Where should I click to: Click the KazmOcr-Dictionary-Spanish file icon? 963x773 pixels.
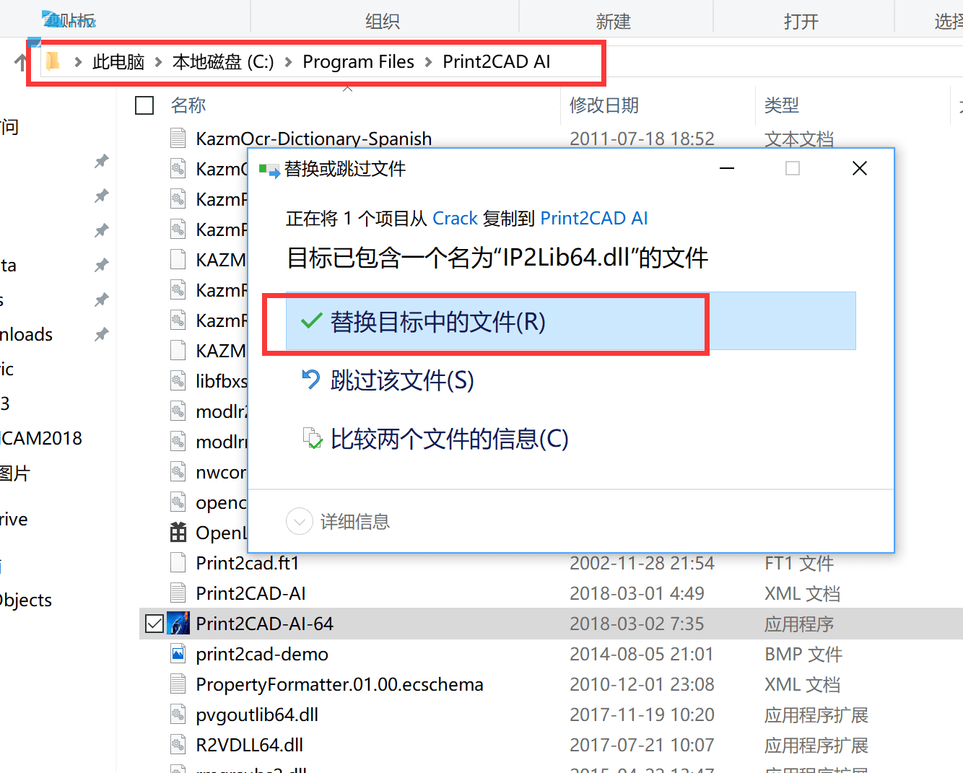pos(178,138)
